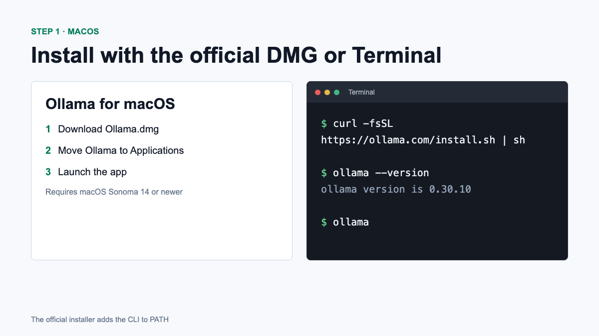Viewport: 599px width, 336px height.
Task: Click the 'ollama version is 0.30.10' output
Action: click(x=396, y=189)
